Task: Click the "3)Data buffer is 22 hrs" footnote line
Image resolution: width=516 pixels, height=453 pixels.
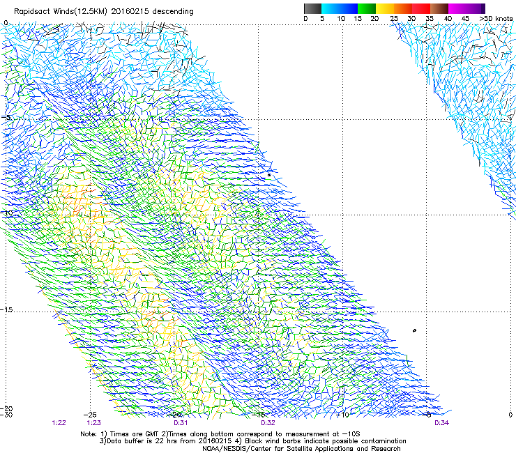Action: point(252,441)
